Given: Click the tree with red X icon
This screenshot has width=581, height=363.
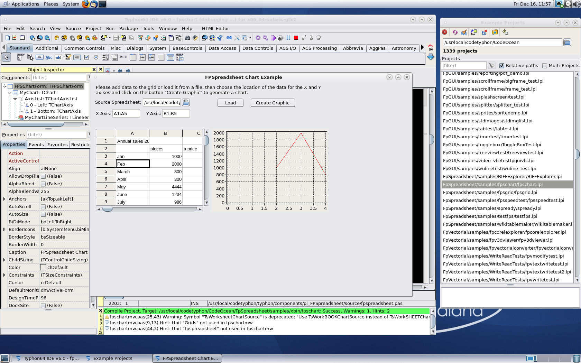Looking at the screenshot, I should point(484,32).
